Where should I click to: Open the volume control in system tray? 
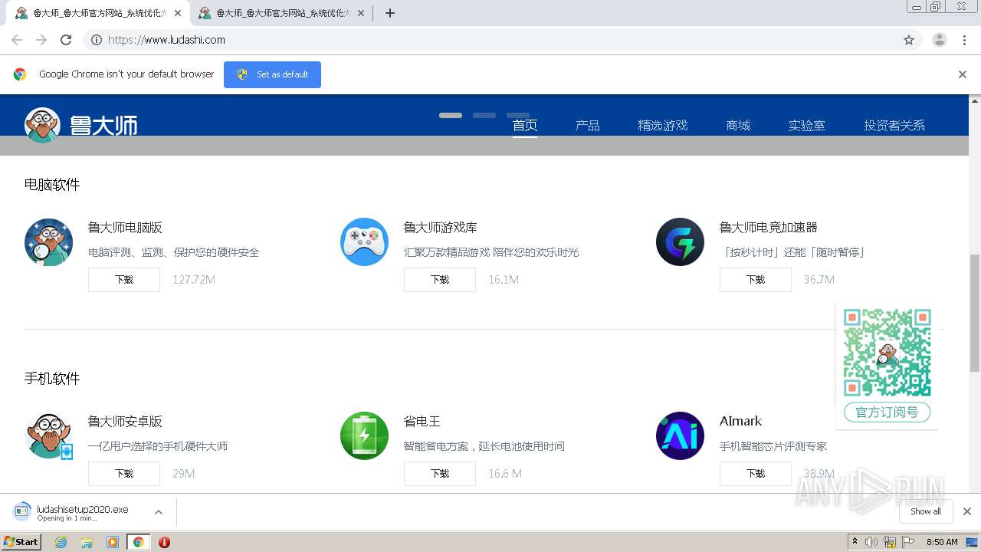871,542
